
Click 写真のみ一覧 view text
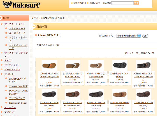(x=147, y=53)
